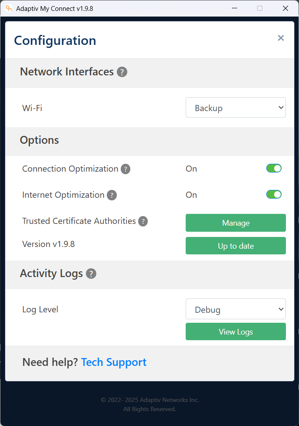Click the Network Interfaces section heading
299x426 pixels.
67,72
